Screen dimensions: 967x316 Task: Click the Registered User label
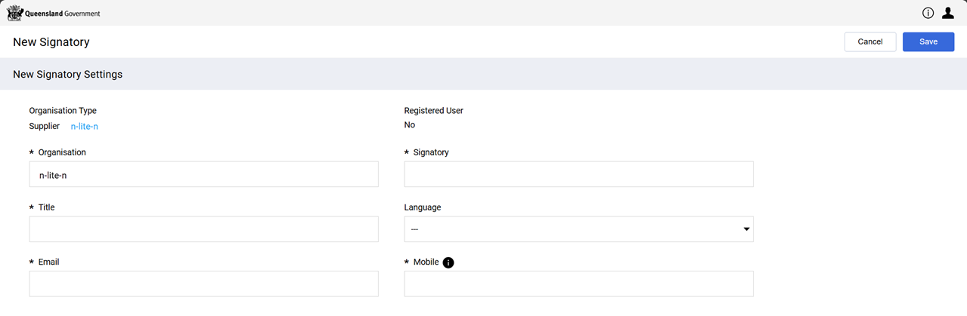(x=433, y=111)
